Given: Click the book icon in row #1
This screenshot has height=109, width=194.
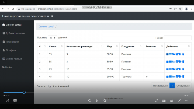Looking at the screenshot, I should (177, 54).
